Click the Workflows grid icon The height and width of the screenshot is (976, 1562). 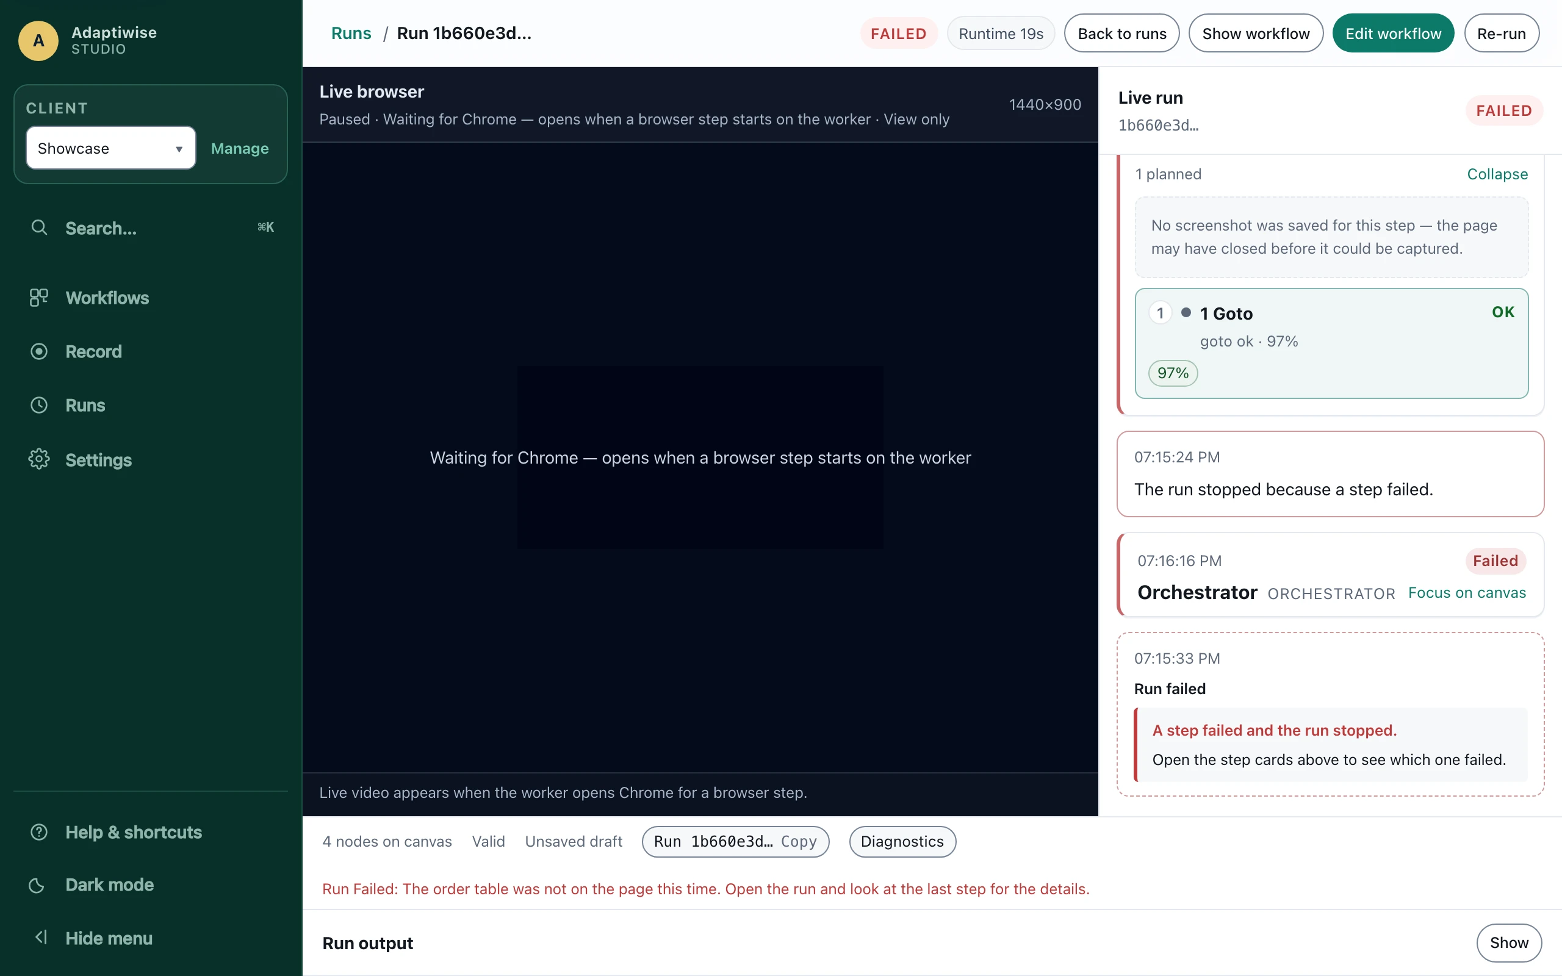(x=38, y=298)
